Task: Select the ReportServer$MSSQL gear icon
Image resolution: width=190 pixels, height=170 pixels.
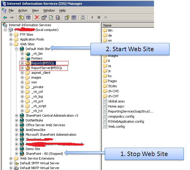Action: click(28, 68)
